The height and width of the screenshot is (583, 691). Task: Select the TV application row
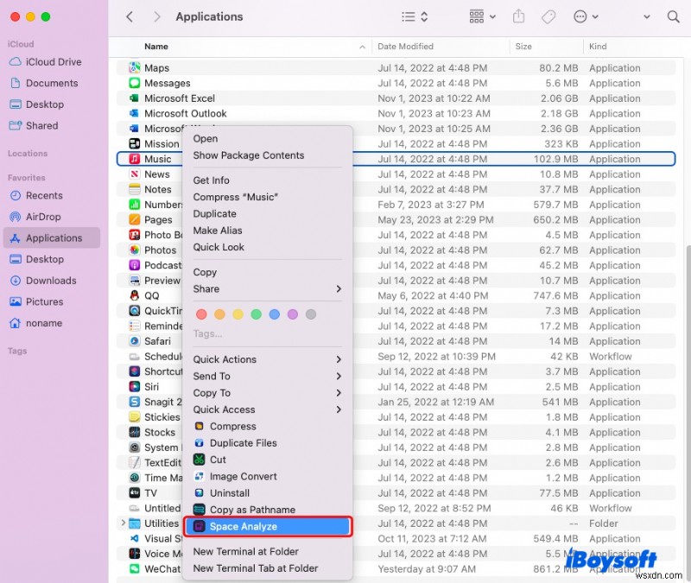click(396, 493)
